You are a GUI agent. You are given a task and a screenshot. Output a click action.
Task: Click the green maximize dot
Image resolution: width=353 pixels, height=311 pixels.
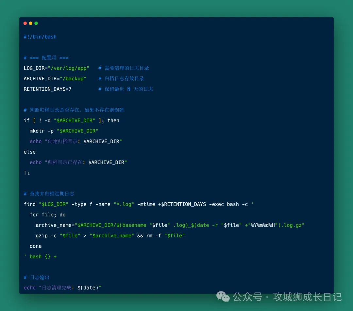coord(36,23)
